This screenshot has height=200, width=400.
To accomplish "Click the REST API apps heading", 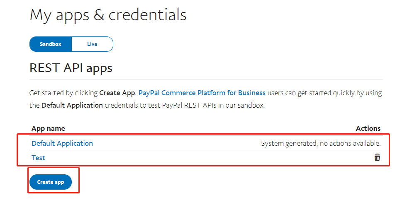I will point(71,68).
